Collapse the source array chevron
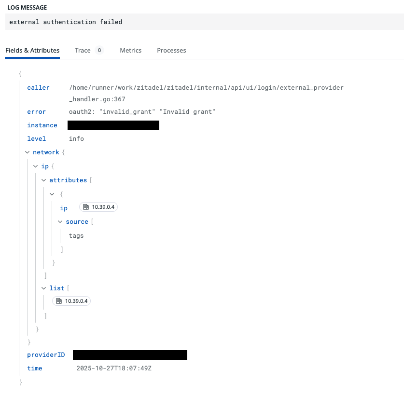The height and width of the screenshot is (408, 404). (x=60, y=222)
